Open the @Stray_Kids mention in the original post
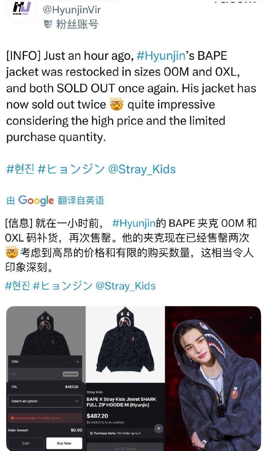The height and width of the screenshot is (451, 267). (x=142, y=169)
